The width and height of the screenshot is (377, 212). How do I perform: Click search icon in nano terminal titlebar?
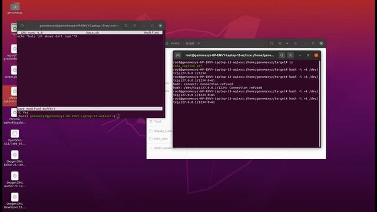pos(126,25)
